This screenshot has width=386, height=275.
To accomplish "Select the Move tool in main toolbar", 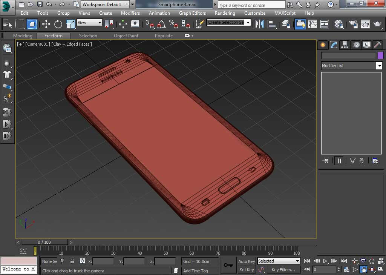I will pos(46,24).
